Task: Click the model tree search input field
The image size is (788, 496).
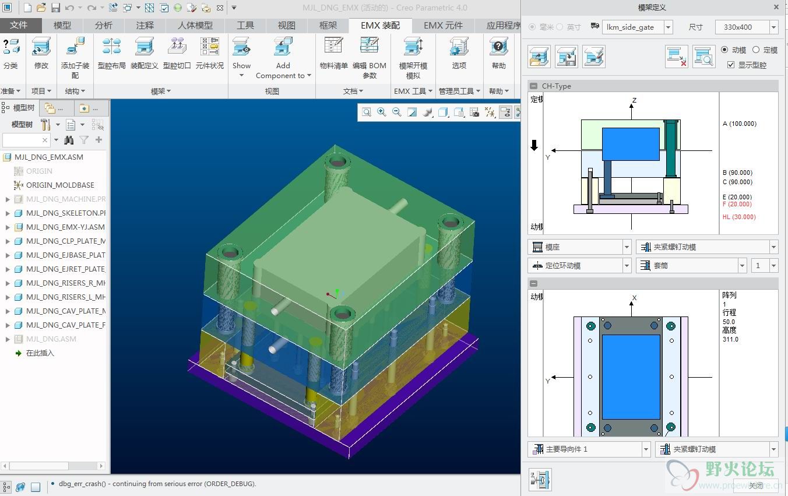Action: (26, 140)
